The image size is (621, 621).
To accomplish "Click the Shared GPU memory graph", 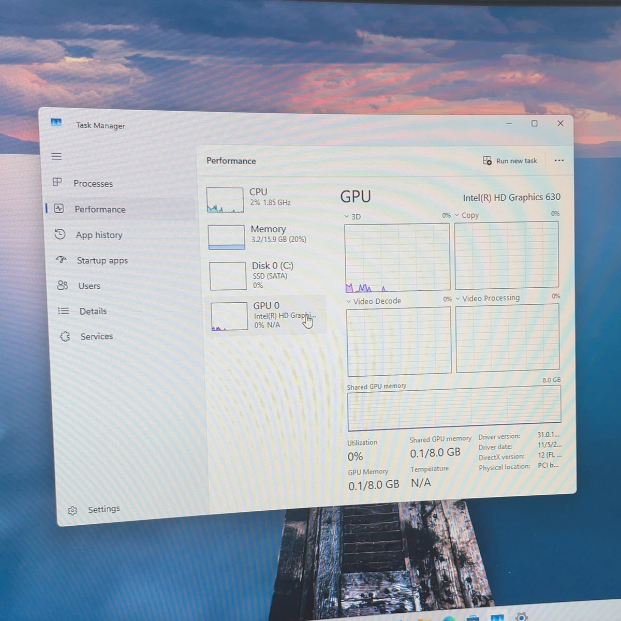I will click(454, 409).
